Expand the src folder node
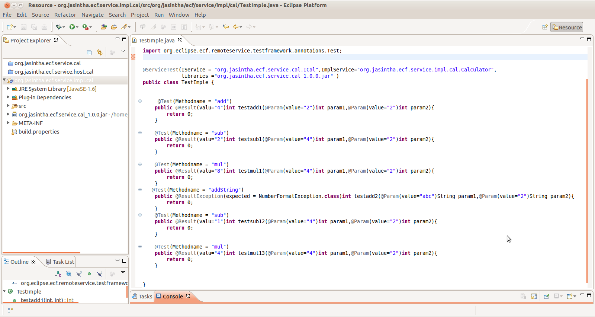Screen dimensions: 595x317 (x=8, y=106)
